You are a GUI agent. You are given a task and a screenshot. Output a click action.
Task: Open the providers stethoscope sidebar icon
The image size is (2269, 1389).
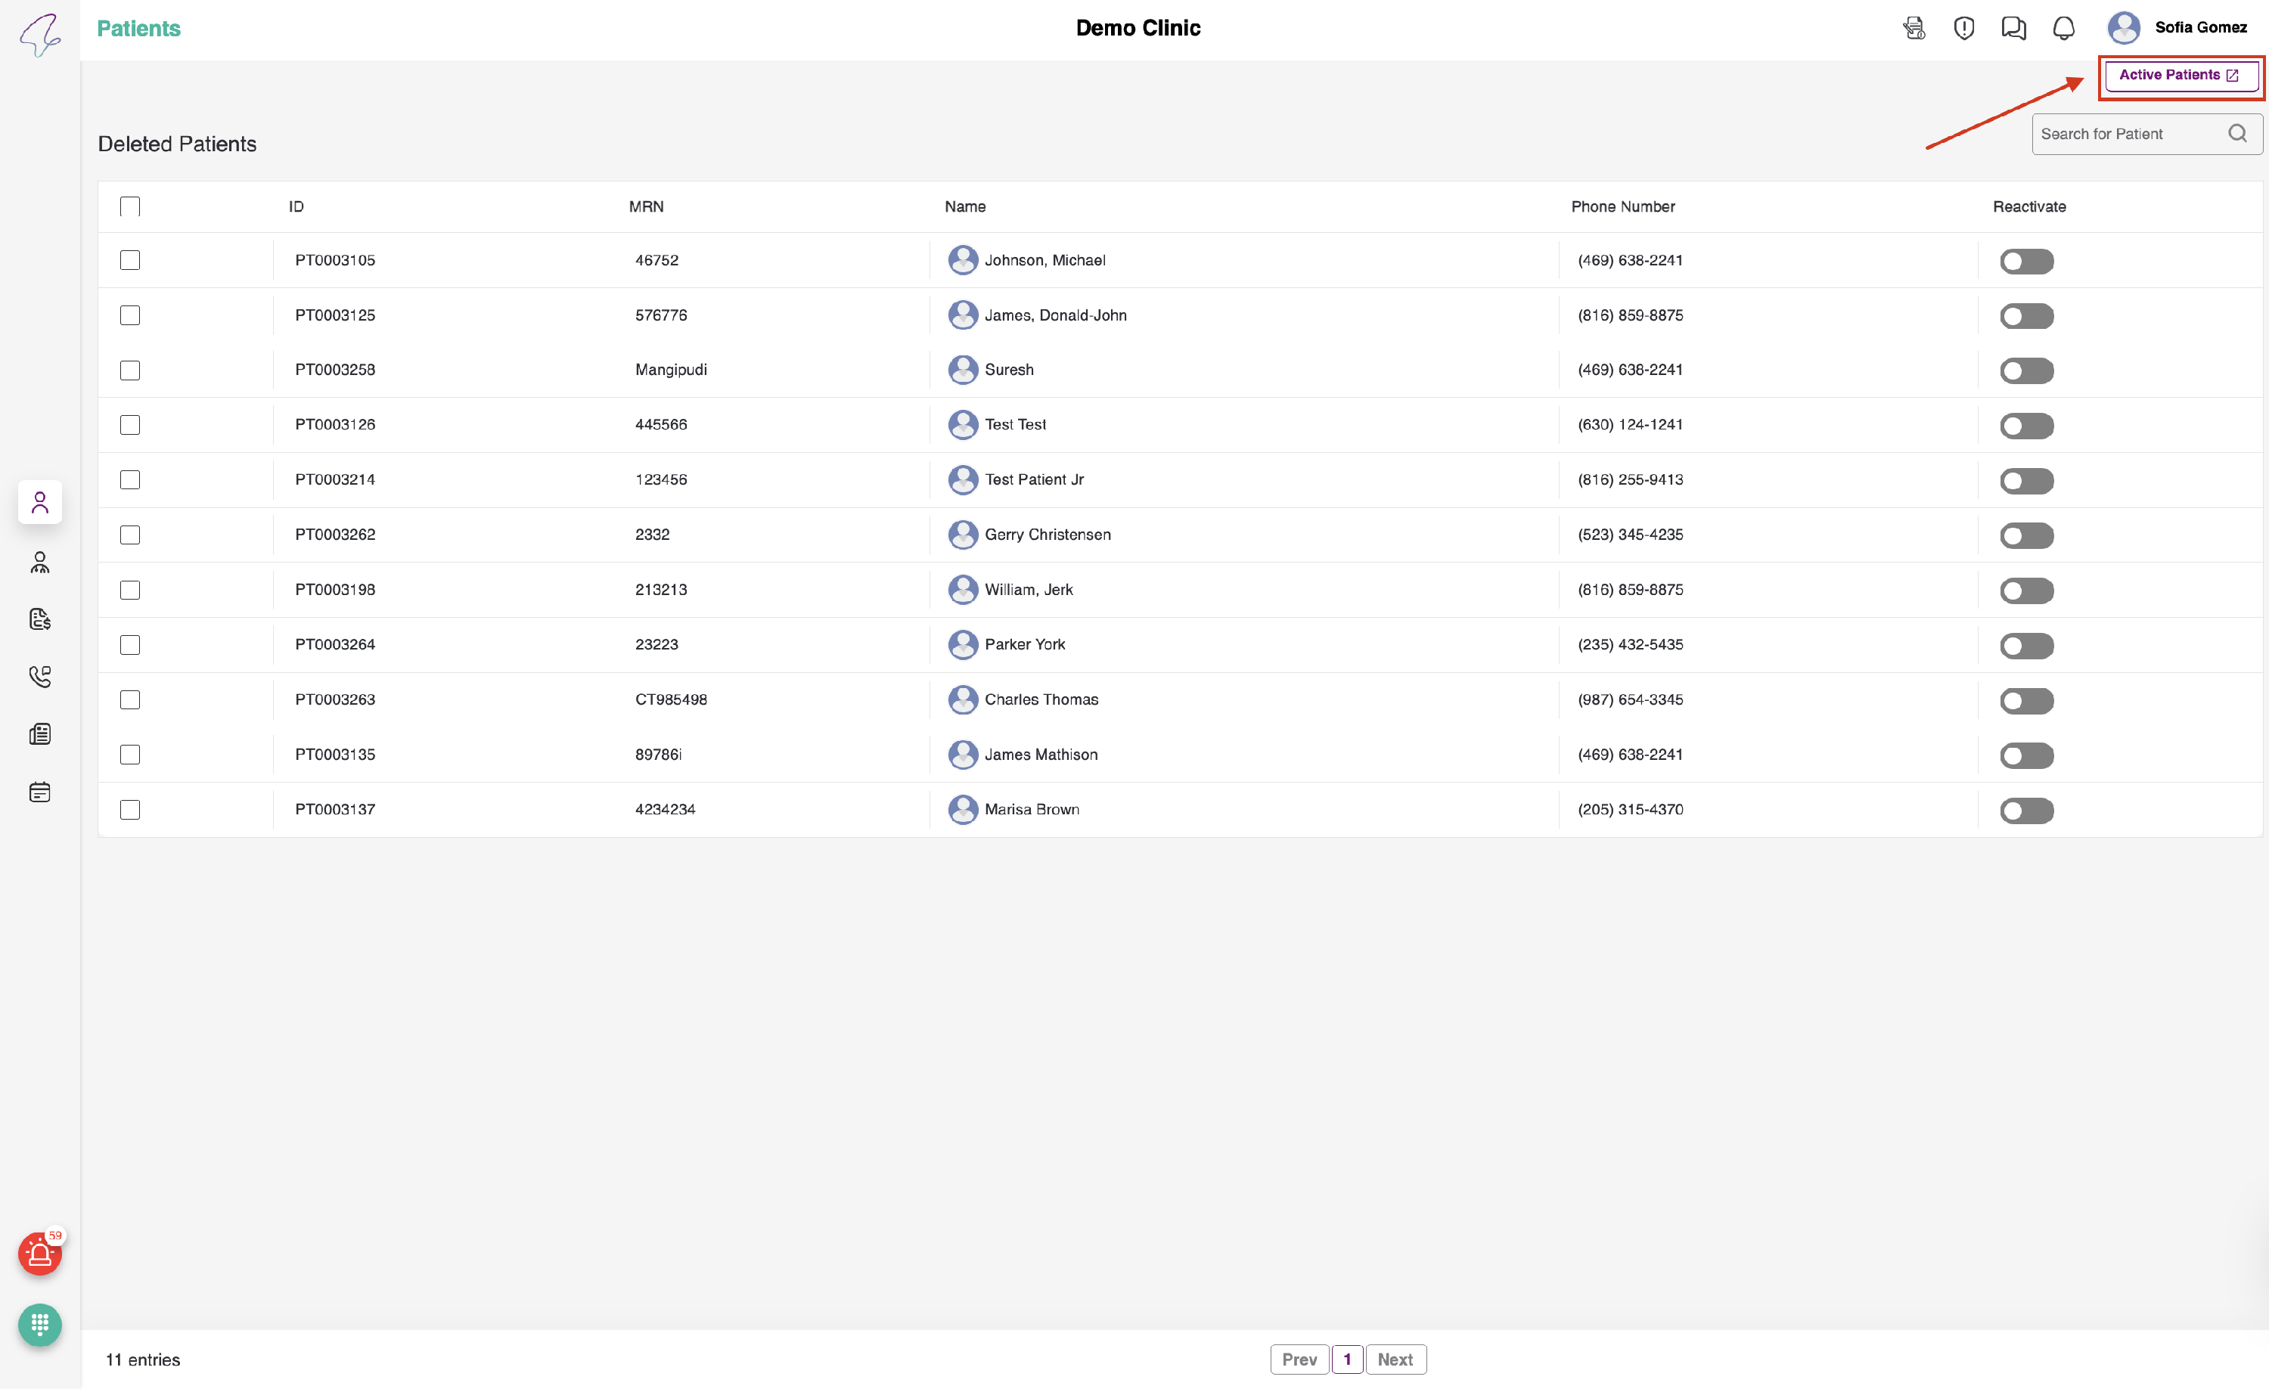(x=39, y=563)
